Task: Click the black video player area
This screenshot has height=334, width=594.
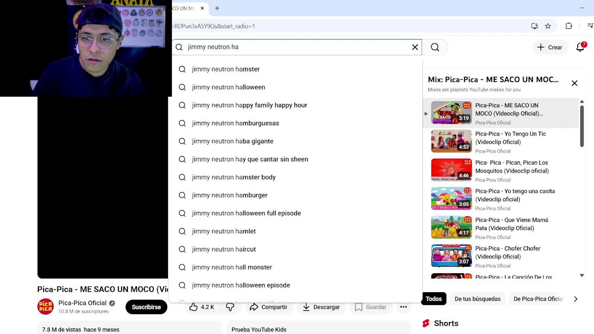Action: click(103, 188)
